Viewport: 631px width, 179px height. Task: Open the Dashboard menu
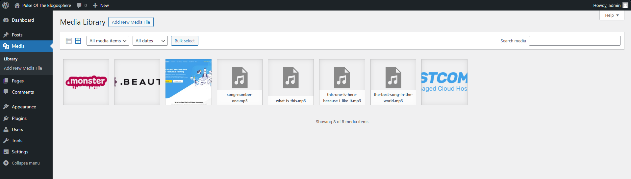pyautogui.click(x=23, y=20)
